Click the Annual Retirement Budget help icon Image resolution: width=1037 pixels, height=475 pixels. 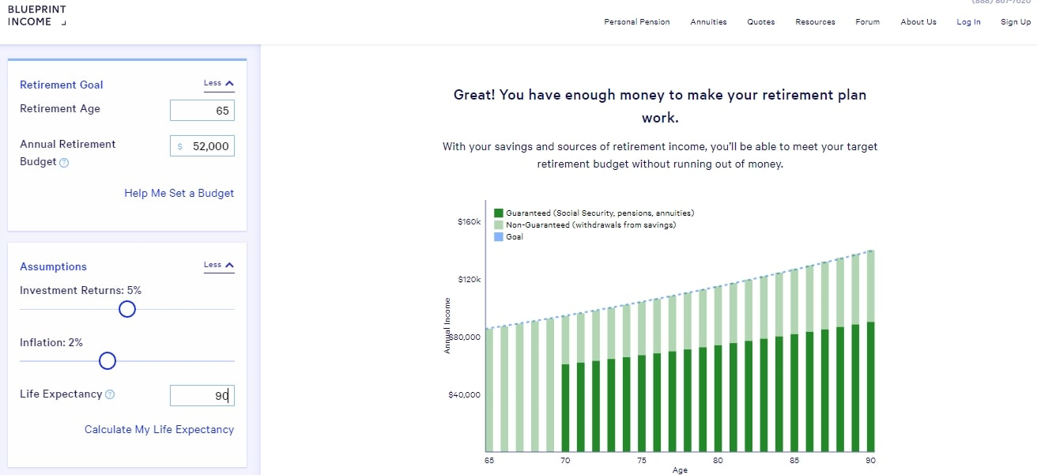(x=65, y=163)
